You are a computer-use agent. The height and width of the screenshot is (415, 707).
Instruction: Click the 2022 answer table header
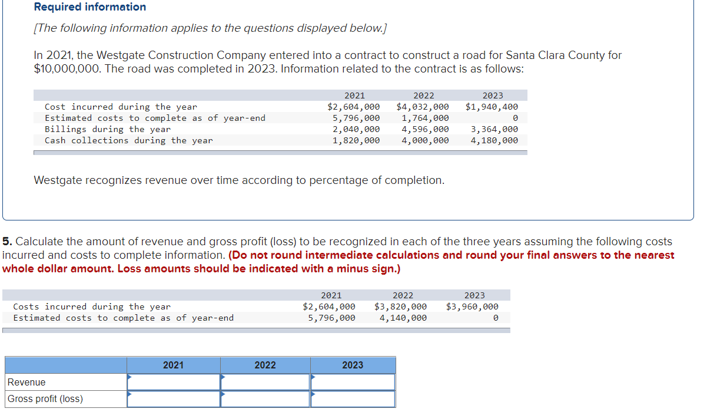265,365
